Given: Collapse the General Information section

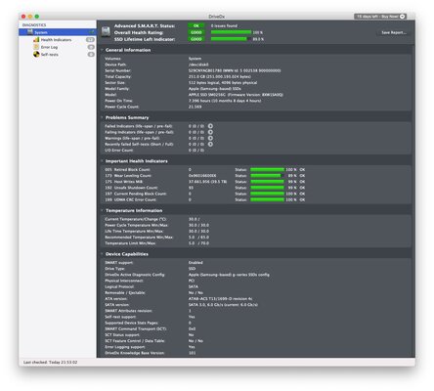Looking at the screenshot, I should (x=102, y=50).
